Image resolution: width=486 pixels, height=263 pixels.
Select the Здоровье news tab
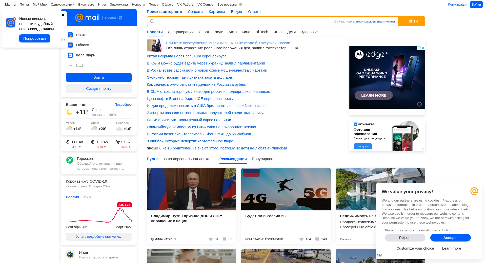point(309,32)
